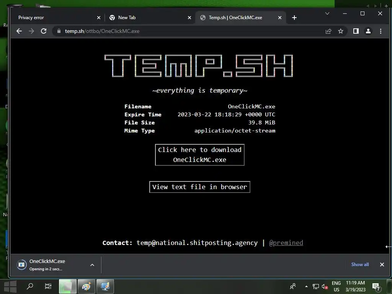Maximize the Chrome window
Image resolution: width=392 pixels, height=294 pixels.
363,13
